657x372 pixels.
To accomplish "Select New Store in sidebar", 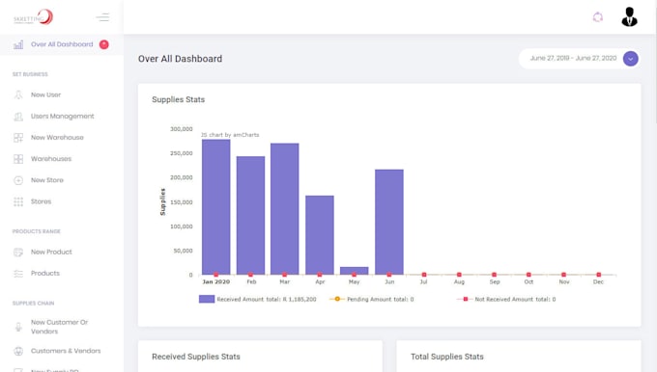I will (x=47, y=180).
